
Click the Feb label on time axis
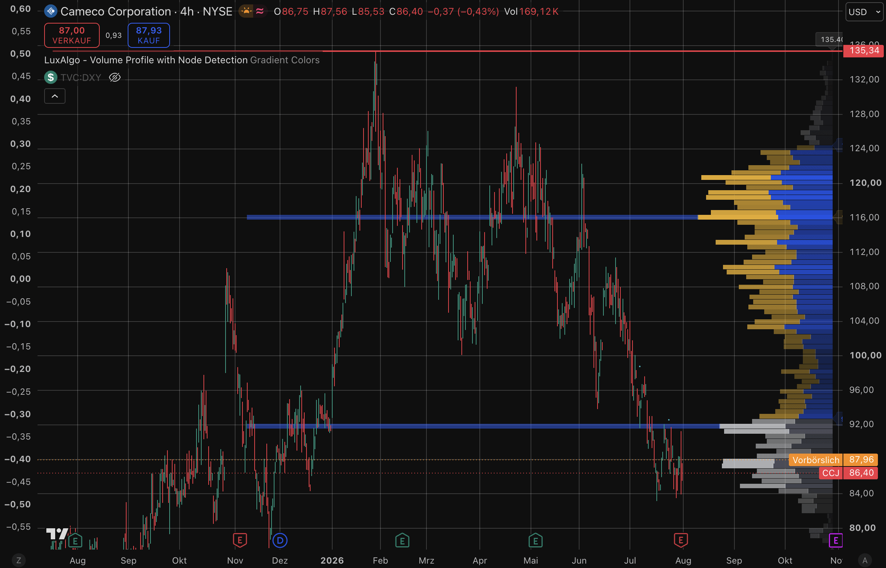coord(380,561)
